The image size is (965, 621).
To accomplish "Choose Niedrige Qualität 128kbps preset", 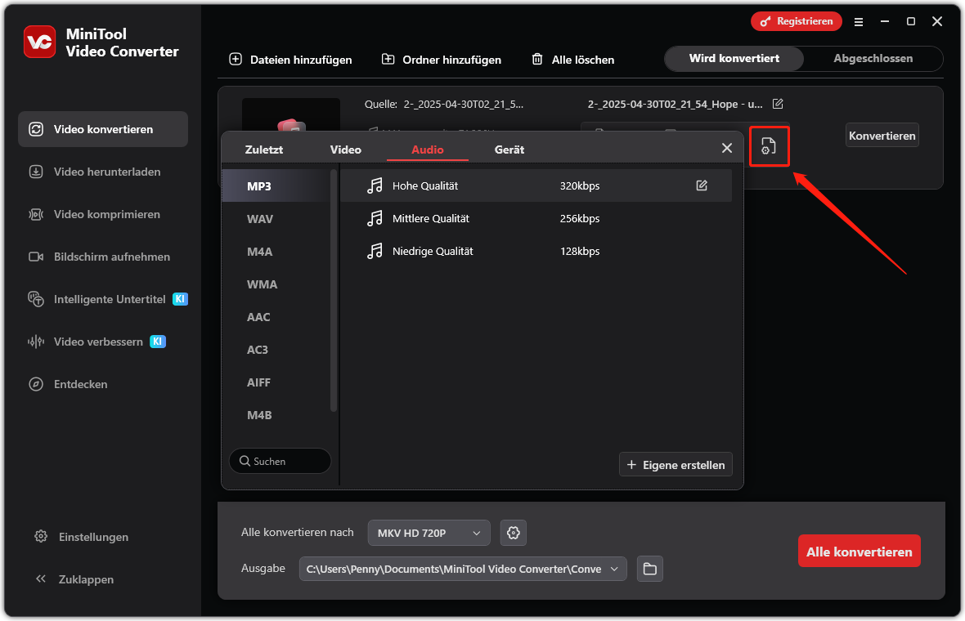I will 536,250.
